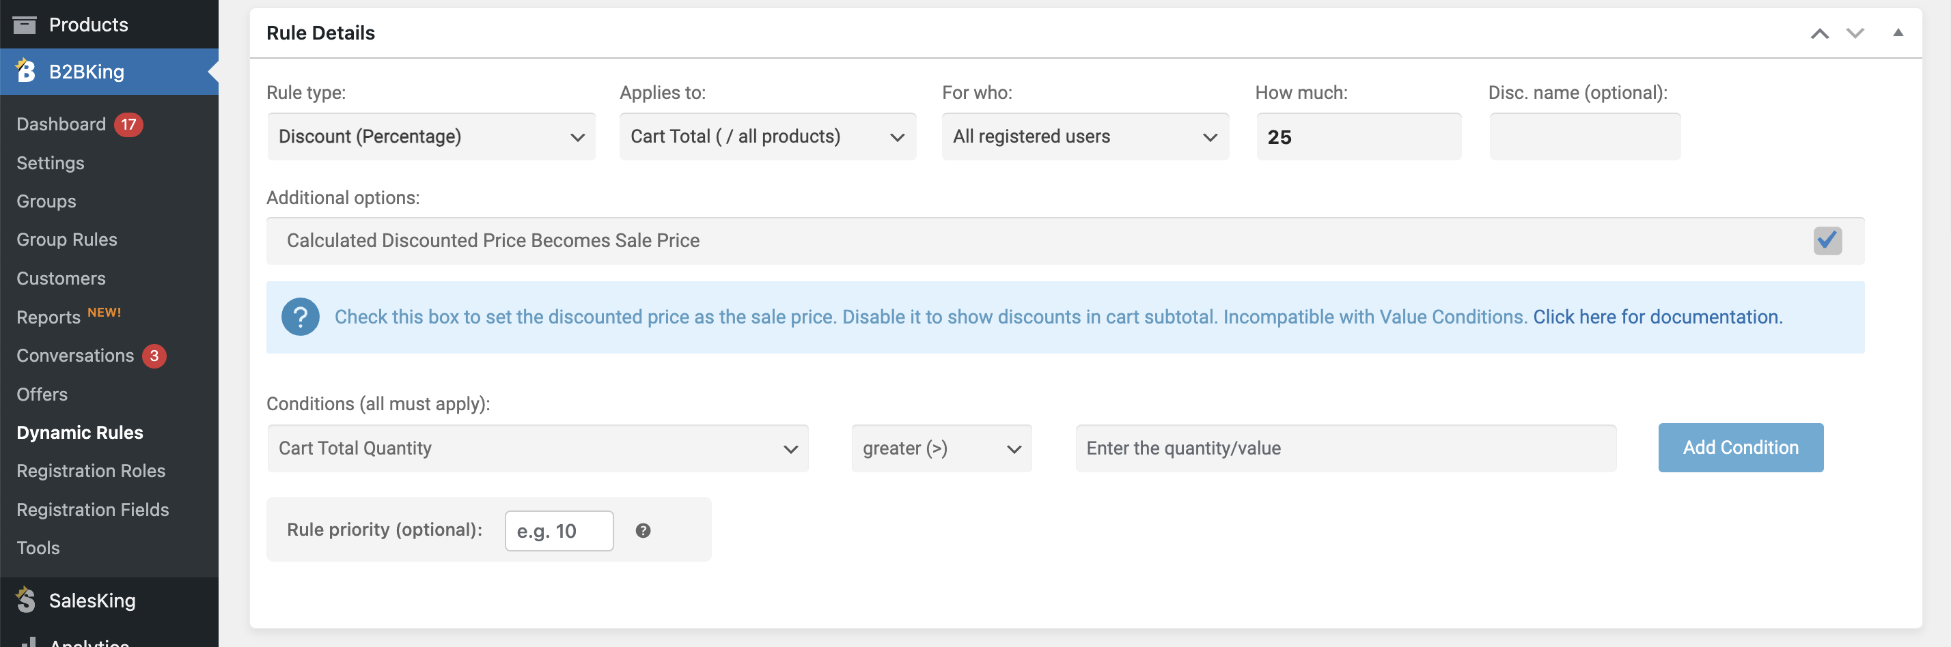Toggle Calculated Discounted Price Becomes Sale Price checkbox
Image resolution: width=1951 pixels, height=647 pixels.
point(1827,241)
